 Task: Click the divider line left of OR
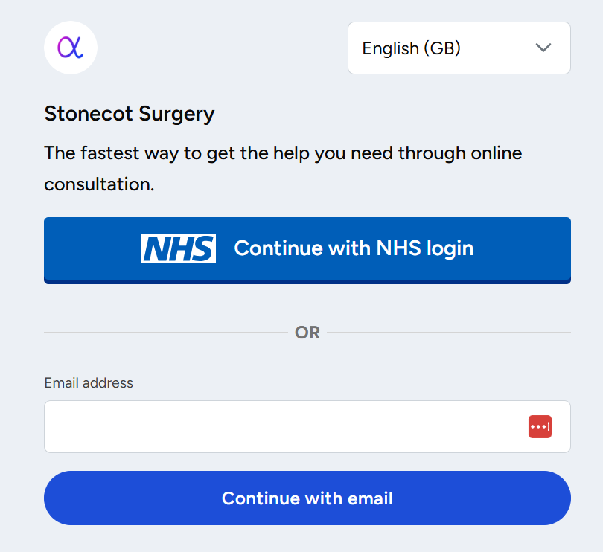point(164,332)
